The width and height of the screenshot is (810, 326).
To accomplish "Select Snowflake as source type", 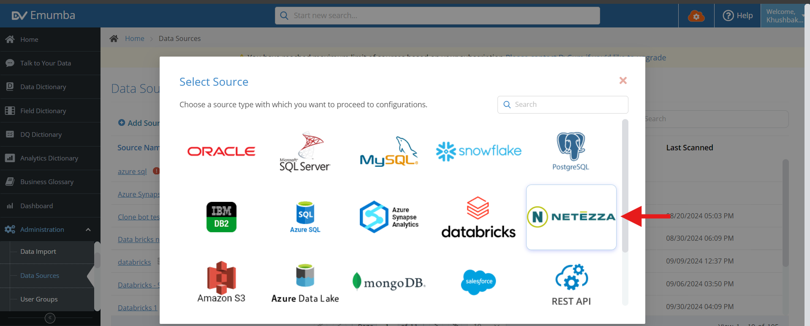I will coord(478,151).
